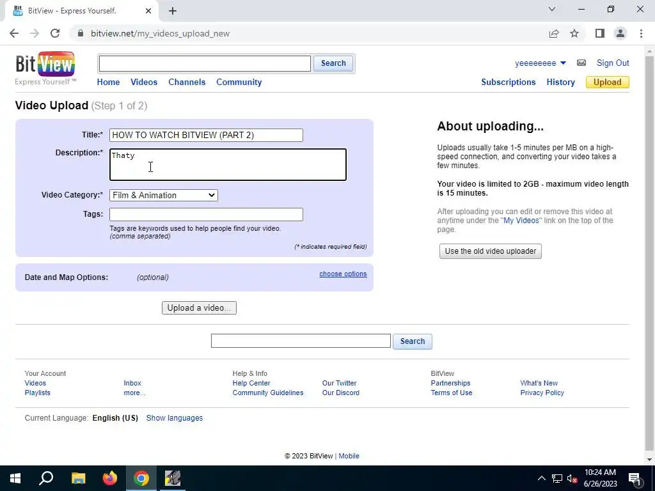
Task: Click the browser address bar URL
Action: pyautogui.click(x=160, y=33)
